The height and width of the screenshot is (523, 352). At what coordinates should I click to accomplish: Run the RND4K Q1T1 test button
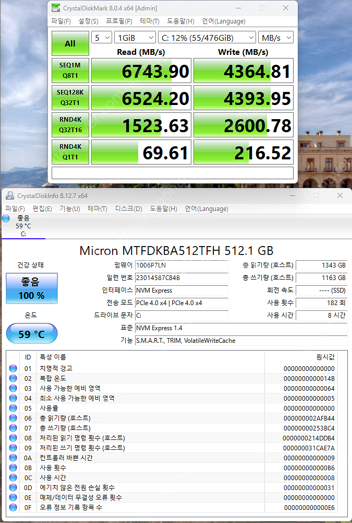70,152
